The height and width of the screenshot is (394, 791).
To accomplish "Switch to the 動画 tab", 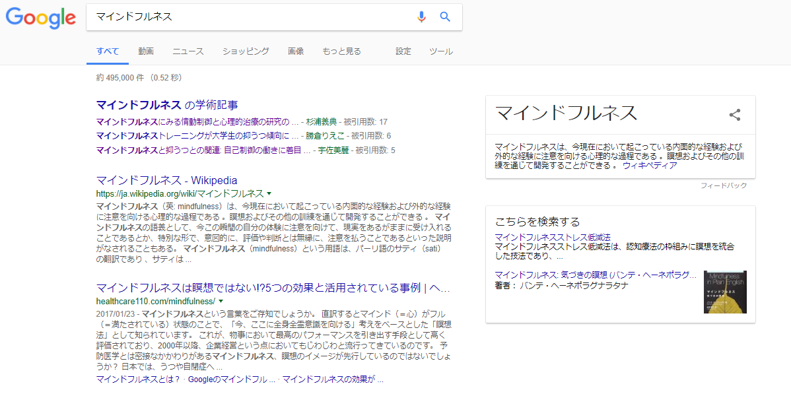I will [146, 51].
